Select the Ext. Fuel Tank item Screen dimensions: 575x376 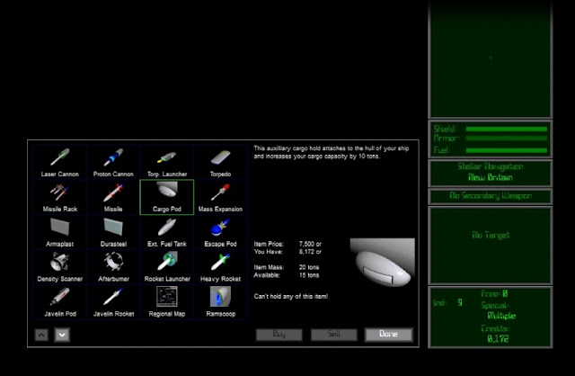coord(167,232)
